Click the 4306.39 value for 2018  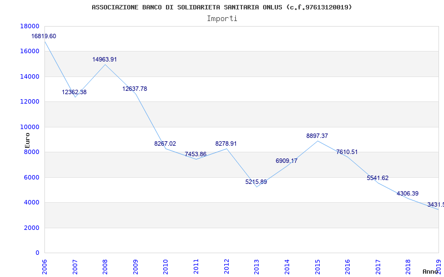point(408,193)
